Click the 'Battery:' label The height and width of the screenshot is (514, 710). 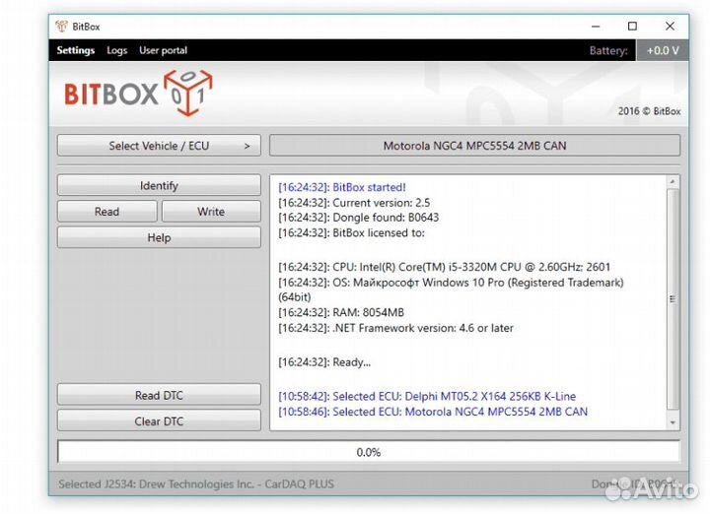point(608,50)
